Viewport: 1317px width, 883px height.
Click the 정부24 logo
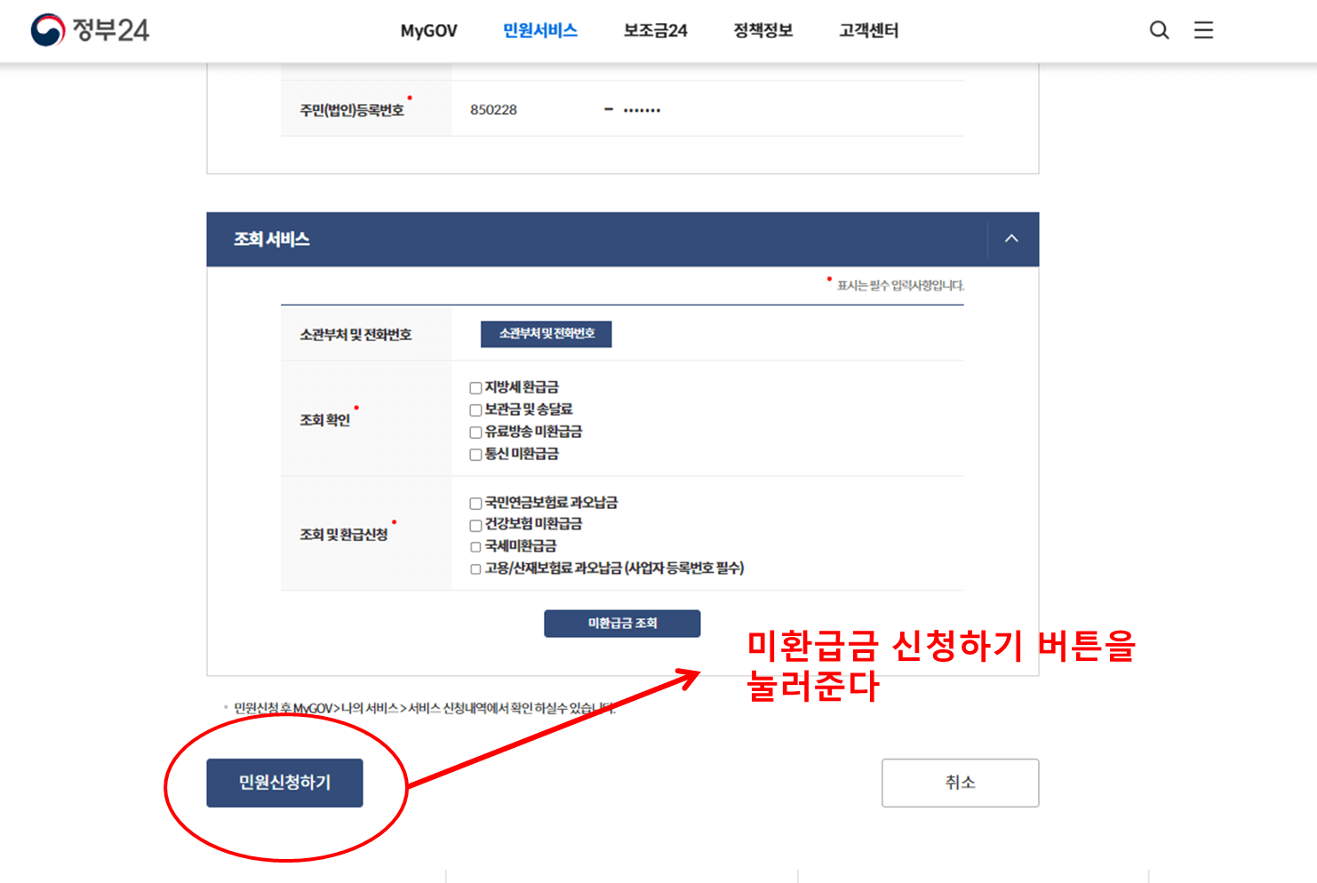[x=89, y=29]
